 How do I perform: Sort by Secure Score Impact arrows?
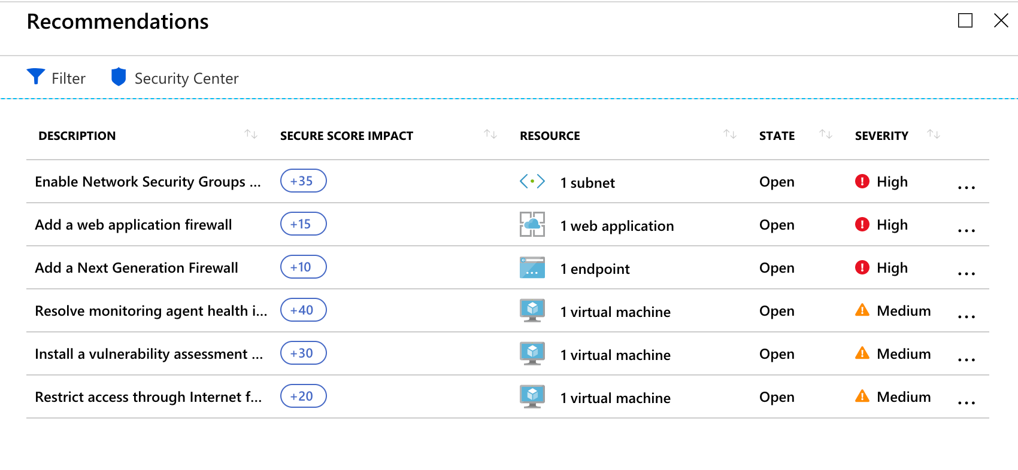pos(490,135)
